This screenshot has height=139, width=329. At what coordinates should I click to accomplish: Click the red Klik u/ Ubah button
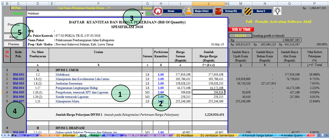pos(241,29)
